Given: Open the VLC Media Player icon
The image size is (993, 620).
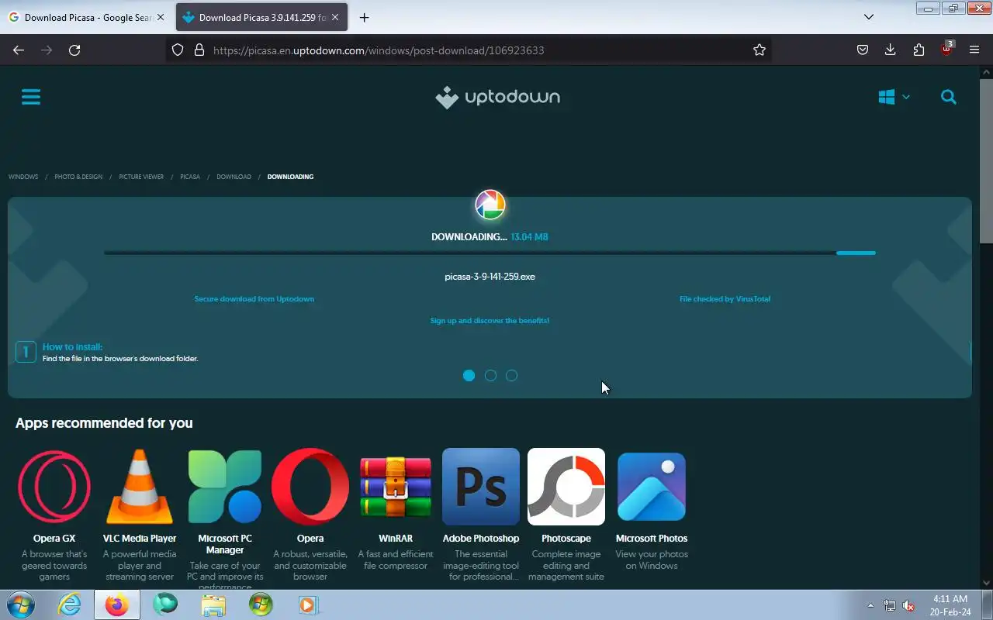Looking at the screenshot, I should tap(140, 487).
